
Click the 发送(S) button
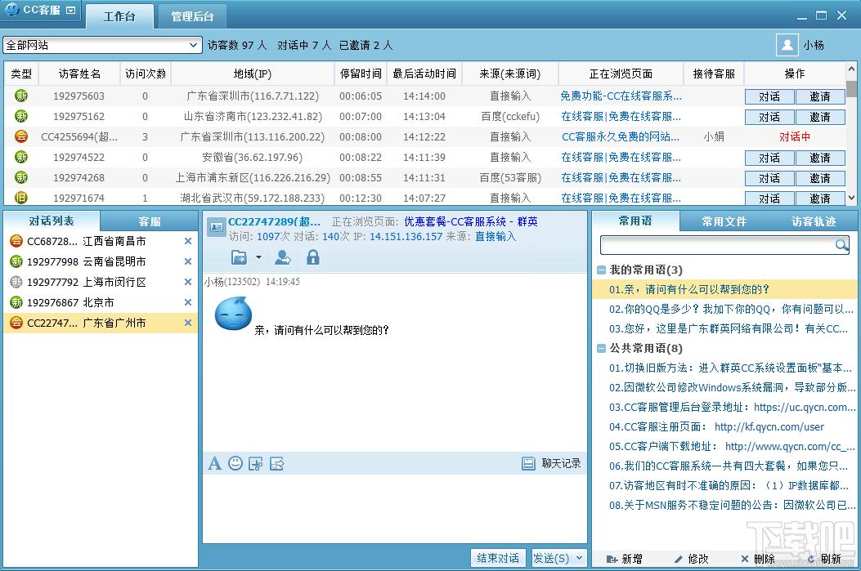[x=551, y=558]
